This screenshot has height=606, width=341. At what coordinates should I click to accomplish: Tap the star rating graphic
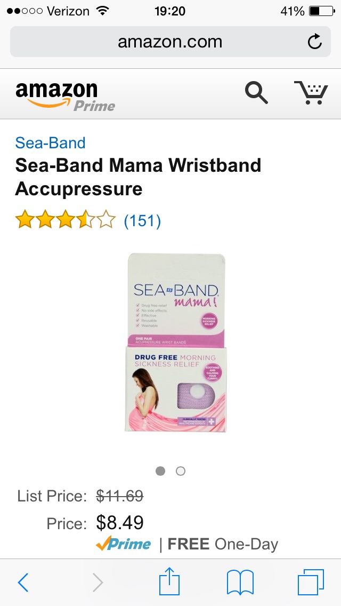click(x=65, y=220)
